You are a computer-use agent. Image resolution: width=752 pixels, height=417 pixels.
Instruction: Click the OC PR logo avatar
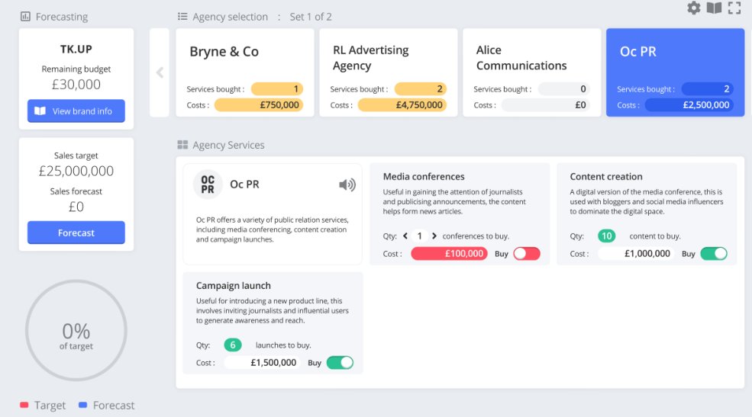pos(208,184)
